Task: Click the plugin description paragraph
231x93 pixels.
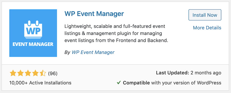Action: pyautogui.click(x=116, y=34)
